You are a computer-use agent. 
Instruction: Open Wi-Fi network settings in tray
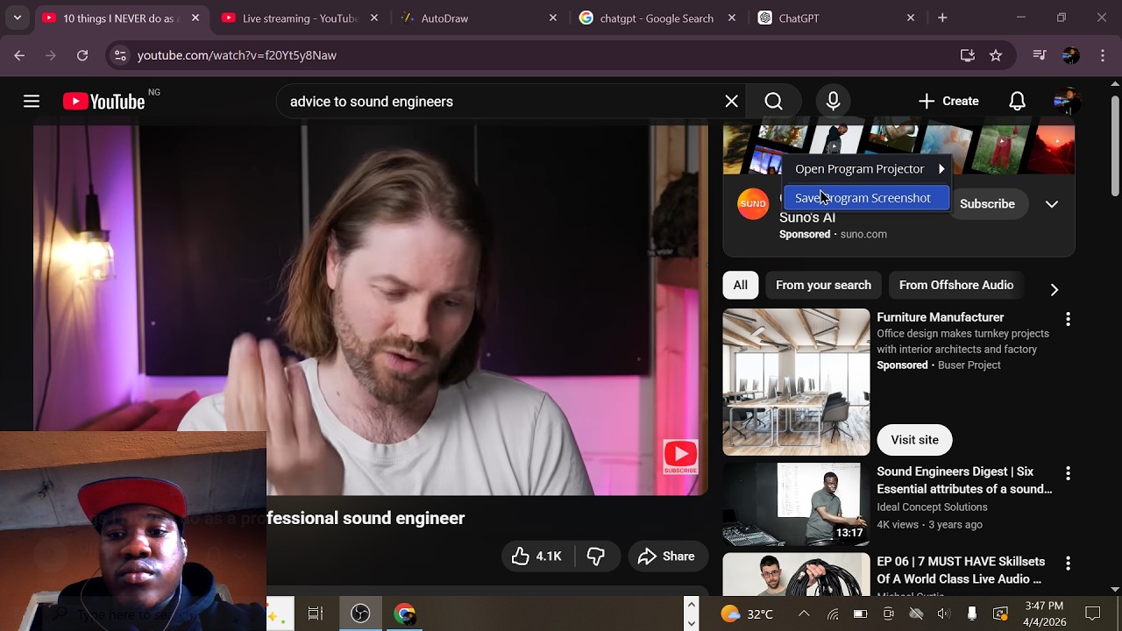(833, 613)
